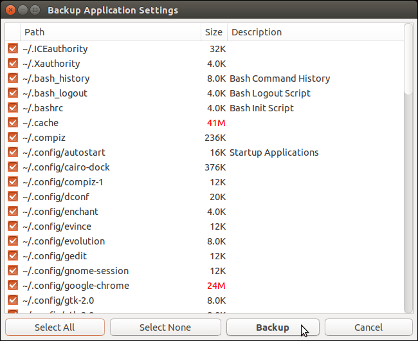Uncheck the ~/.compiz entry checkbox
Image resolution: width=418 pixels, height=341 pixels.
click(x=12, y=138)
